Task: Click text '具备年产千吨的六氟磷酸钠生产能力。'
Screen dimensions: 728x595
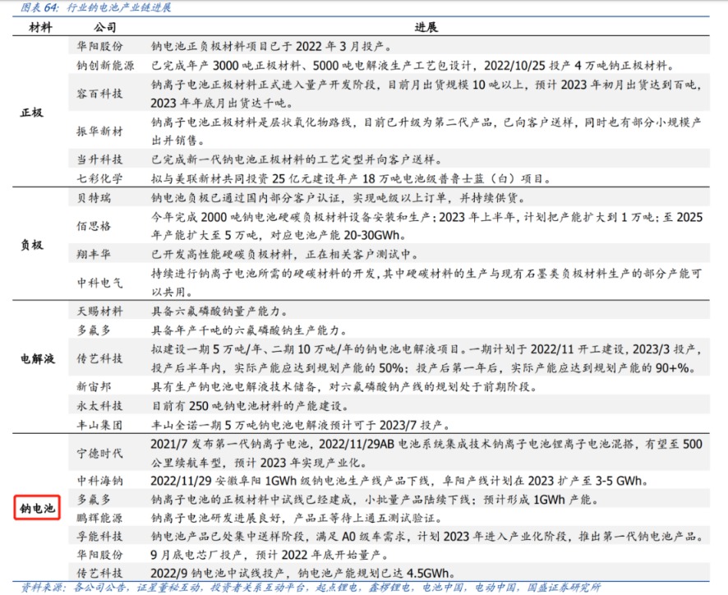Action: 249,330
